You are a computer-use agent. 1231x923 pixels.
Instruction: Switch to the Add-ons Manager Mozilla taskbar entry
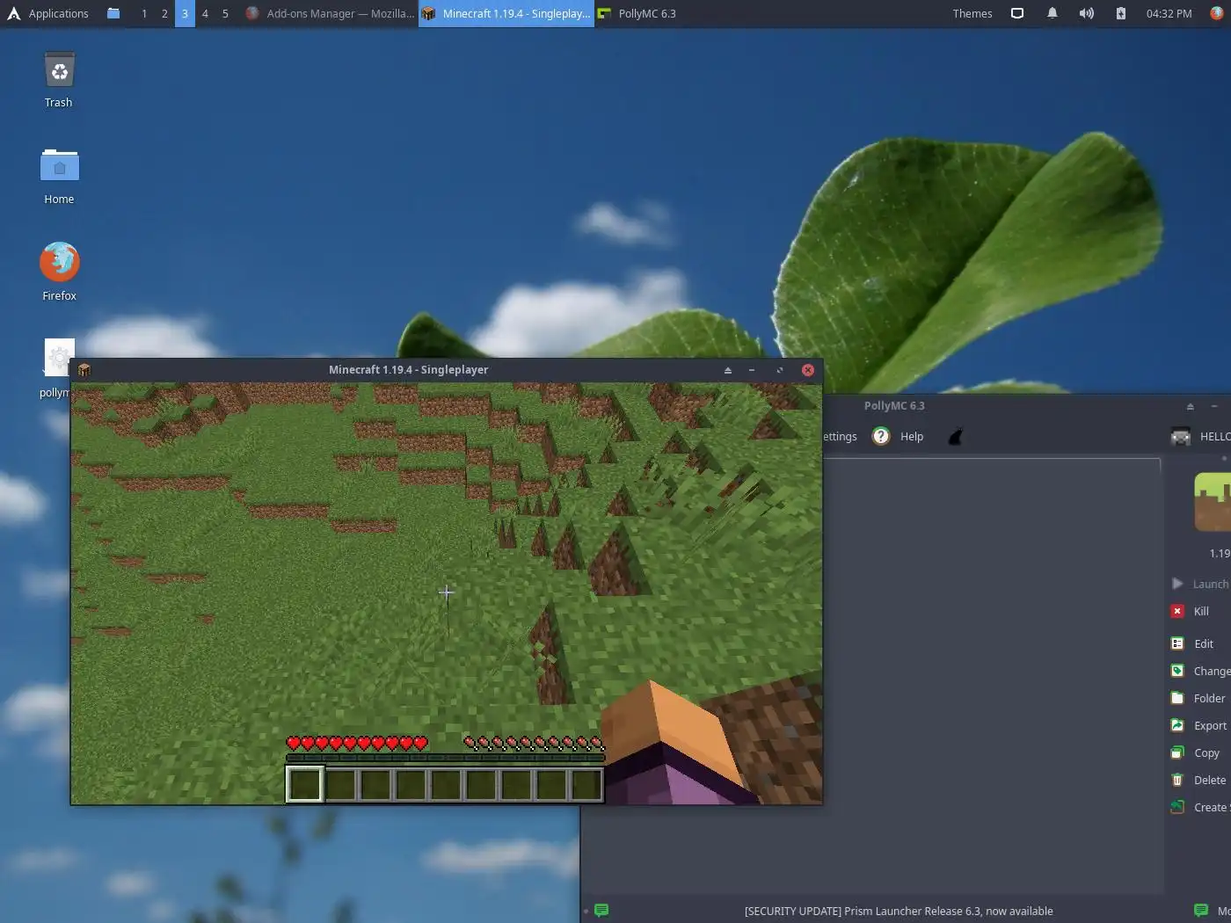coord(330,13)
